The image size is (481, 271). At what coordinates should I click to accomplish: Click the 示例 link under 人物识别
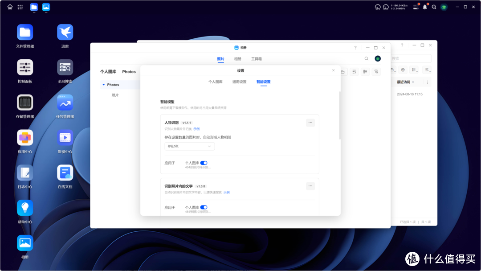coord(196,129)
